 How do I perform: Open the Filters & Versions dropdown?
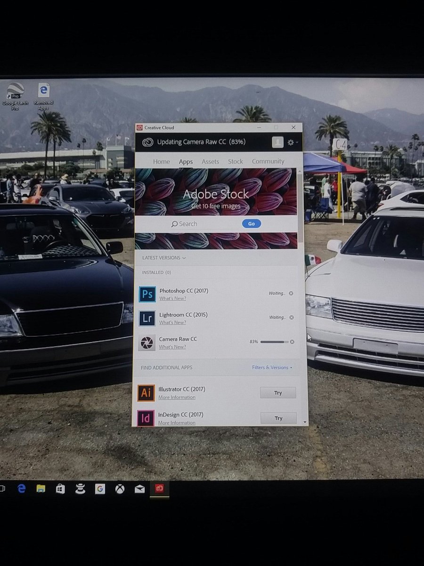click(x=272, y=367)
